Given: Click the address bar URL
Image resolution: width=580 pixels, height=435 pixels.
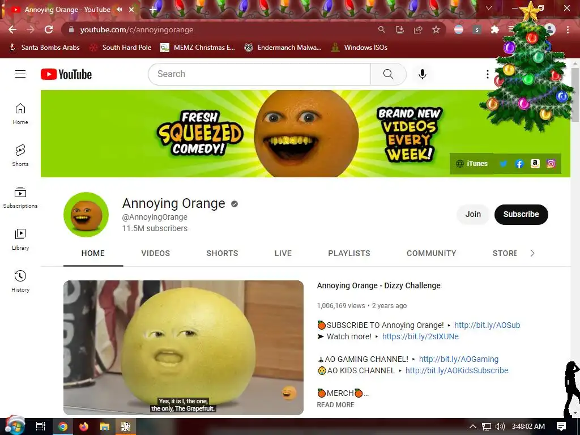Looking at the screenshot, I should [x=137, y=29].
